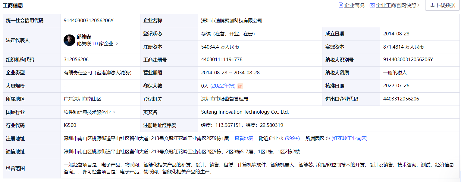Open 查看地图 for the registered address
The width and height of the screenshot is (461, 182).
[244, 138]
